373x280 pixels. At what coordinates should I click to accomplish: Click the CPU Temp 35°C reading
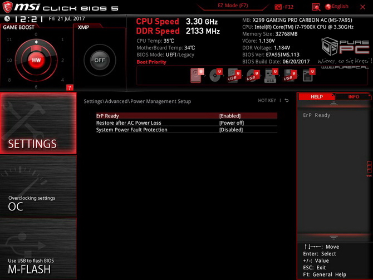(155, 41)
